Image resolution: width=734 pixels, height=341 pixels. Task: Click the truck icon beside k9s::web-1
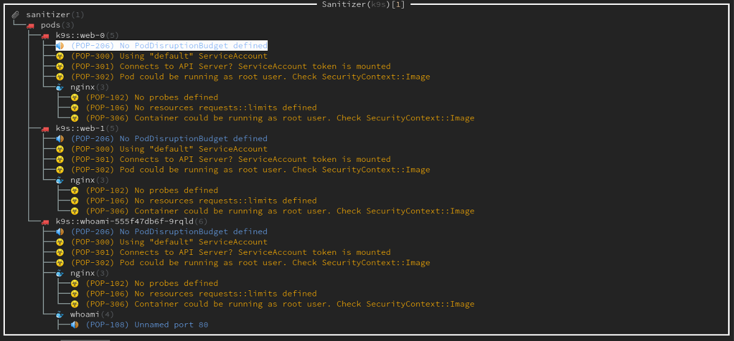tap(45, 128)
